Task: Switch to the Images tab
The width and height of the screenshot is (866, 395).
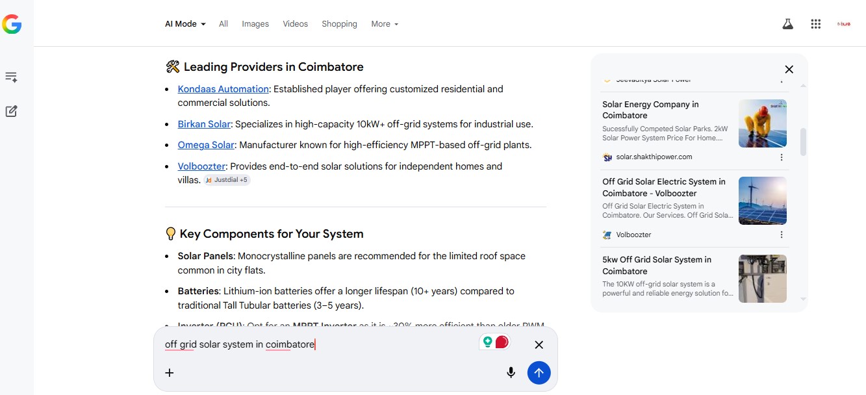Action: pos(255,24)
